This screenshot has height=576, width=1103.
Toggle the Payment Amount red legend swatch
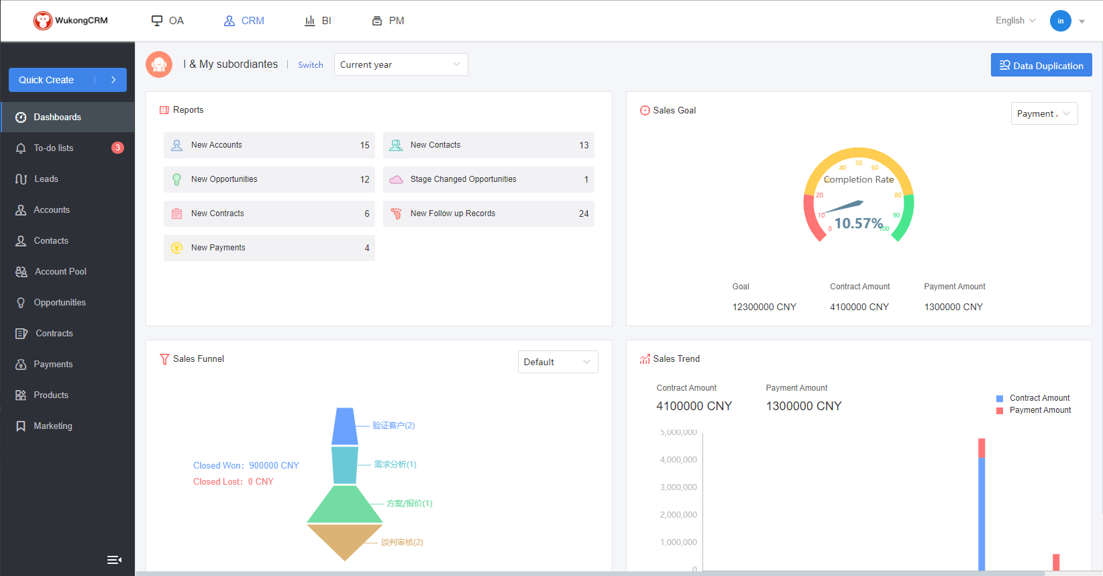[x=1000, y=411]
